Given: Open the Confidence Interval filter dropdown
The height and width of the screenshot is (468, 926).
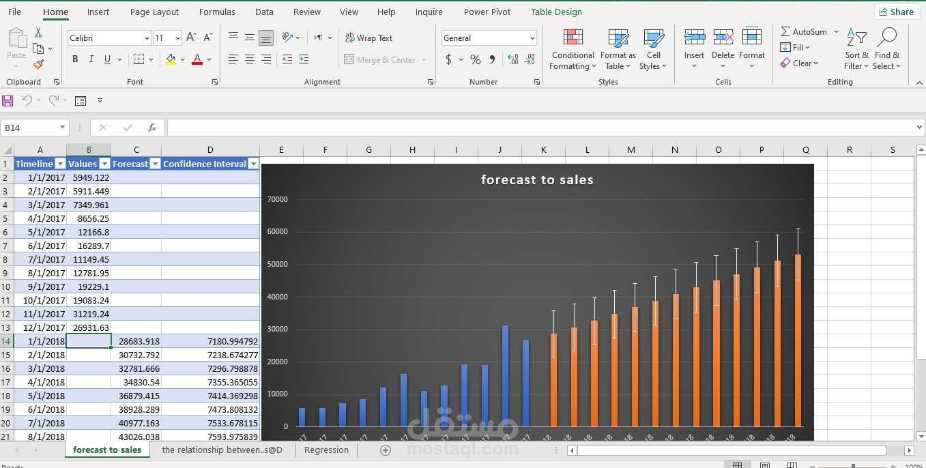Looking at the screenshot, I should [253, 164].
